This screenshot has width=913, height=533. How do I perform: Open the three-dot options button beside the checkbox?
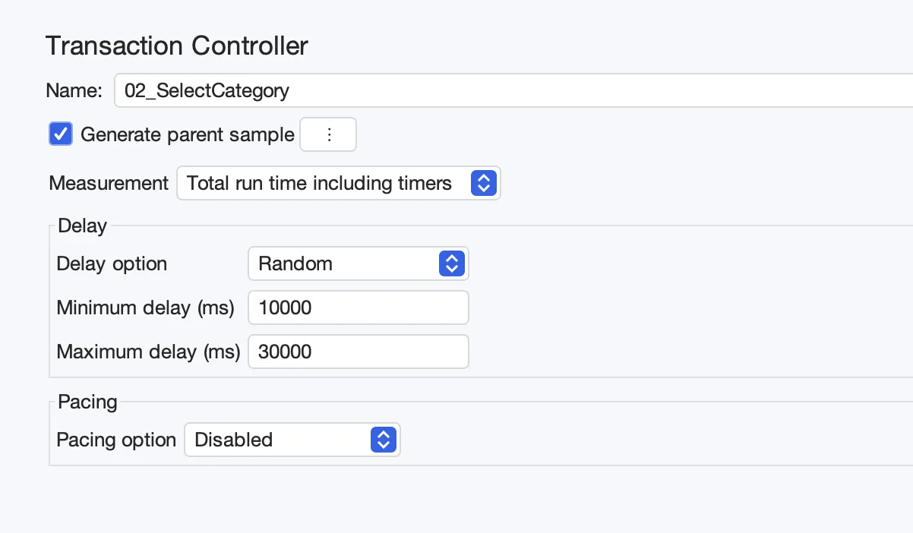pos(329,135)
